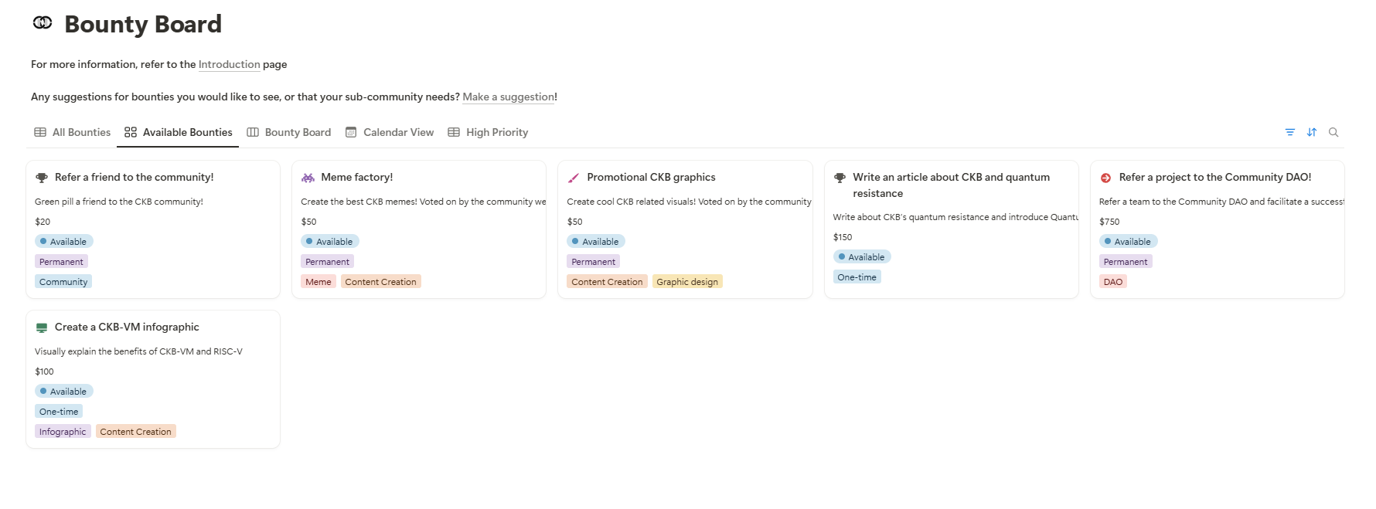The height and width of the screenshot is (509, 1376).
Task: Open the quantum resistance article bounty card
Action: 951,229
